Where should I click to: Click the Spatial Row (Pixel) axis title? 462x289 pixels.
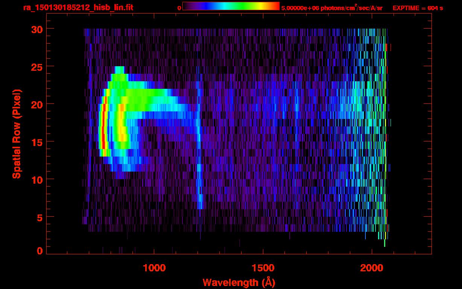pos(16,134)
